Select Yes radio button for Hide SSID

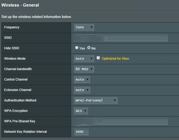[x=77, y=48]
